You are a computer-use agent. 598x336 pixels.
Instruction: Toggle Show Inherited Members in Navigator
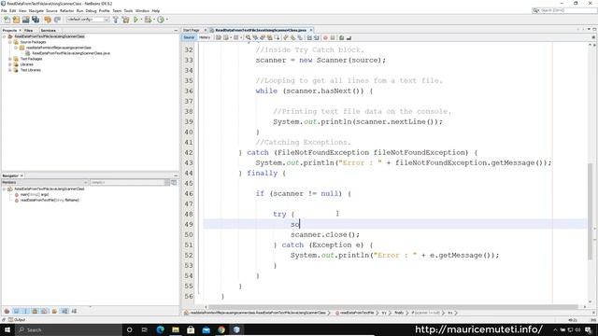(x=7, y=311)
